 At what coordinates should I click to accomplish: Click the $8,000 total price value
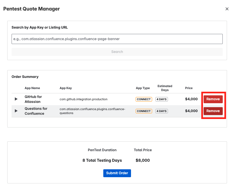pyautogui.click(x=143, y=160)
